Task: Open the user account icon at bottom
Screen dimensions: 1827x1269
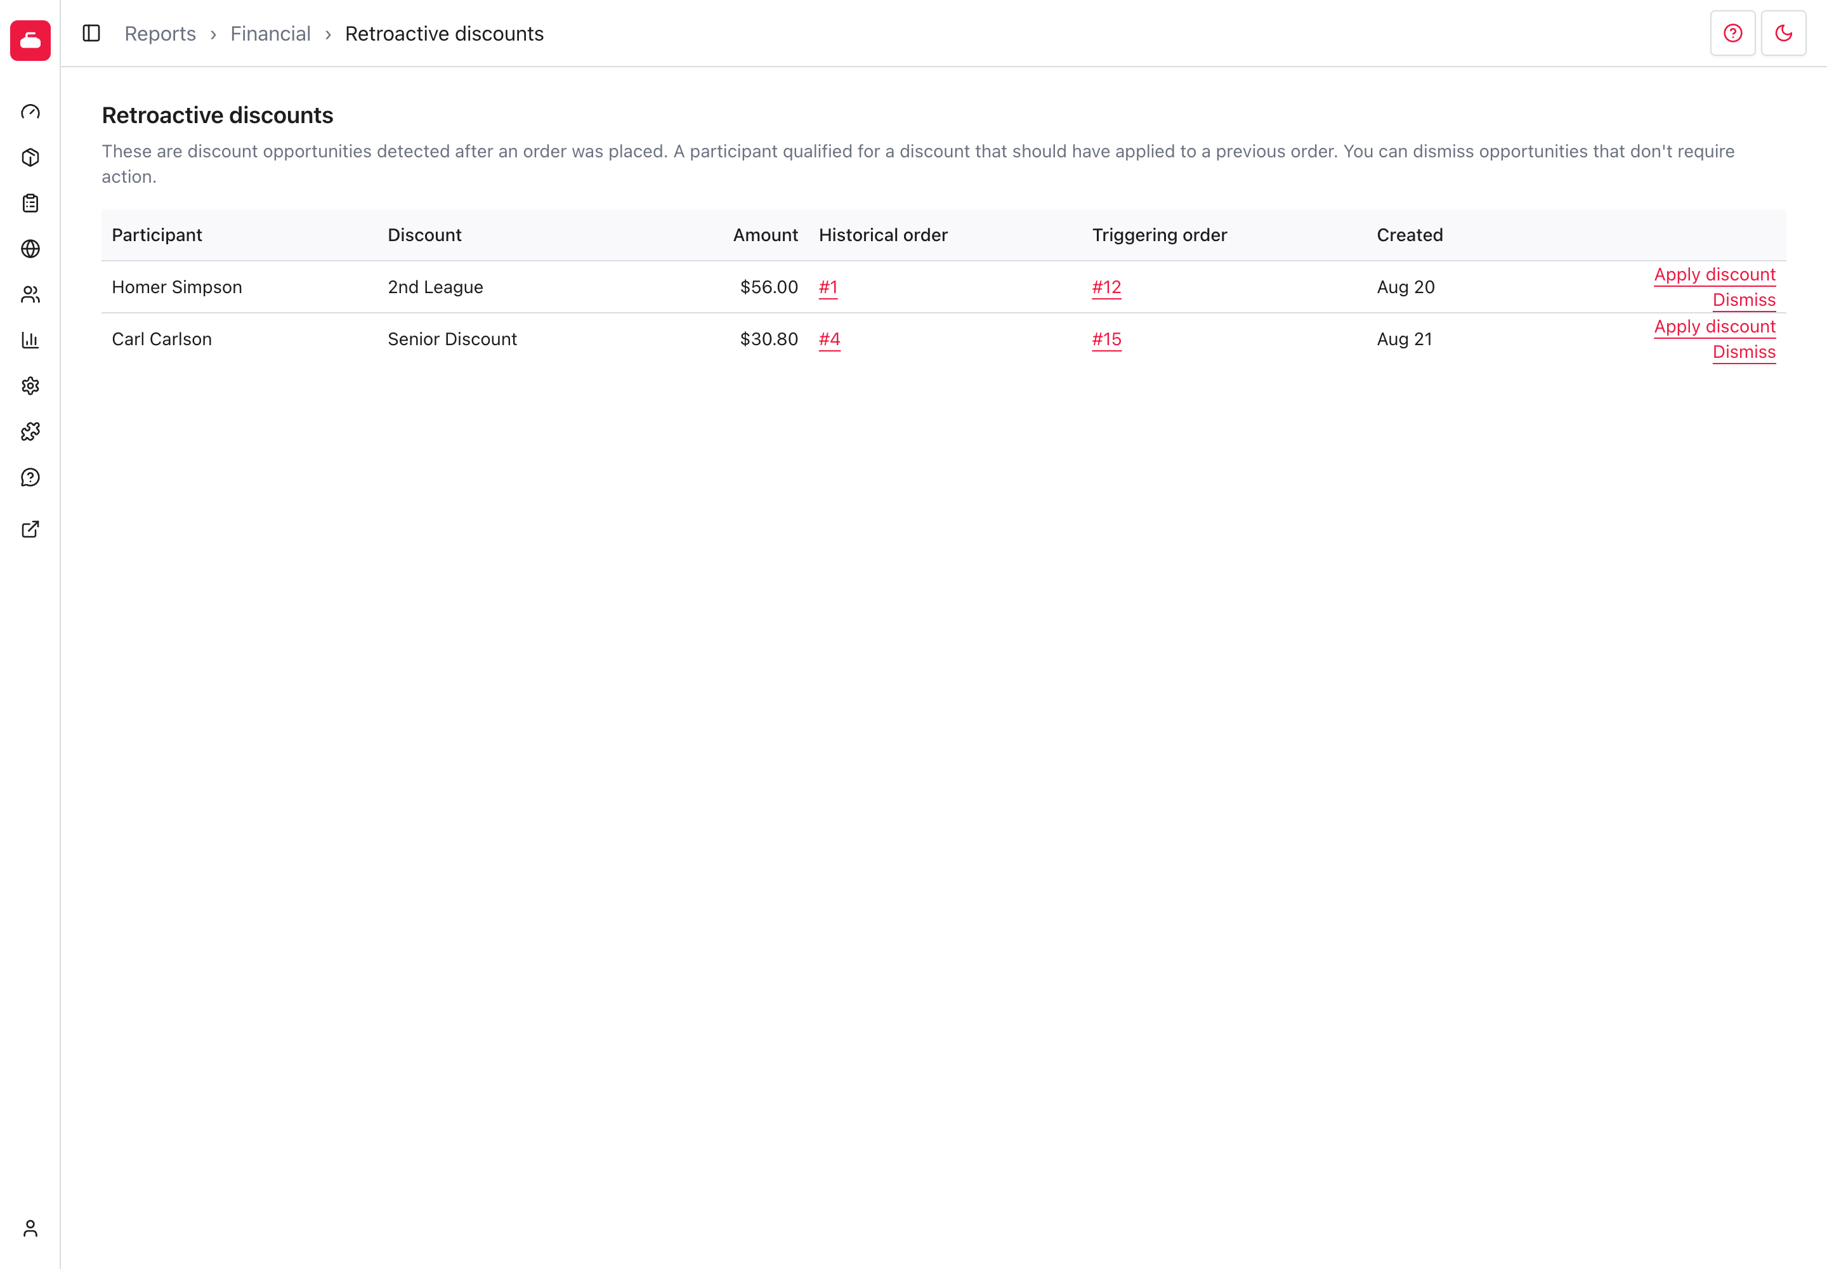Action: tap(30, 1229)
